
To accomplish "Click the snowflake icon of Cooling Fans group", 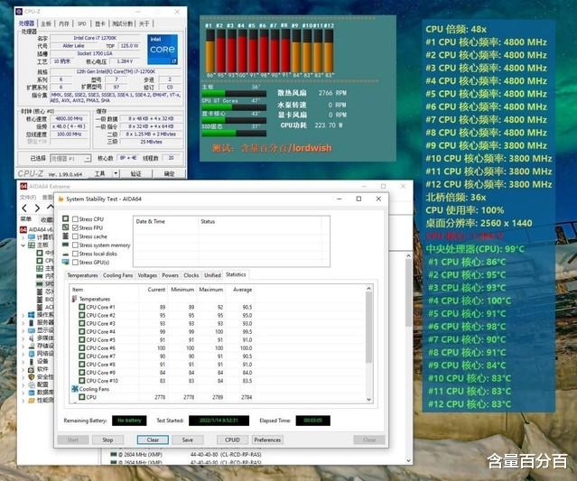I will coord(75,389).
